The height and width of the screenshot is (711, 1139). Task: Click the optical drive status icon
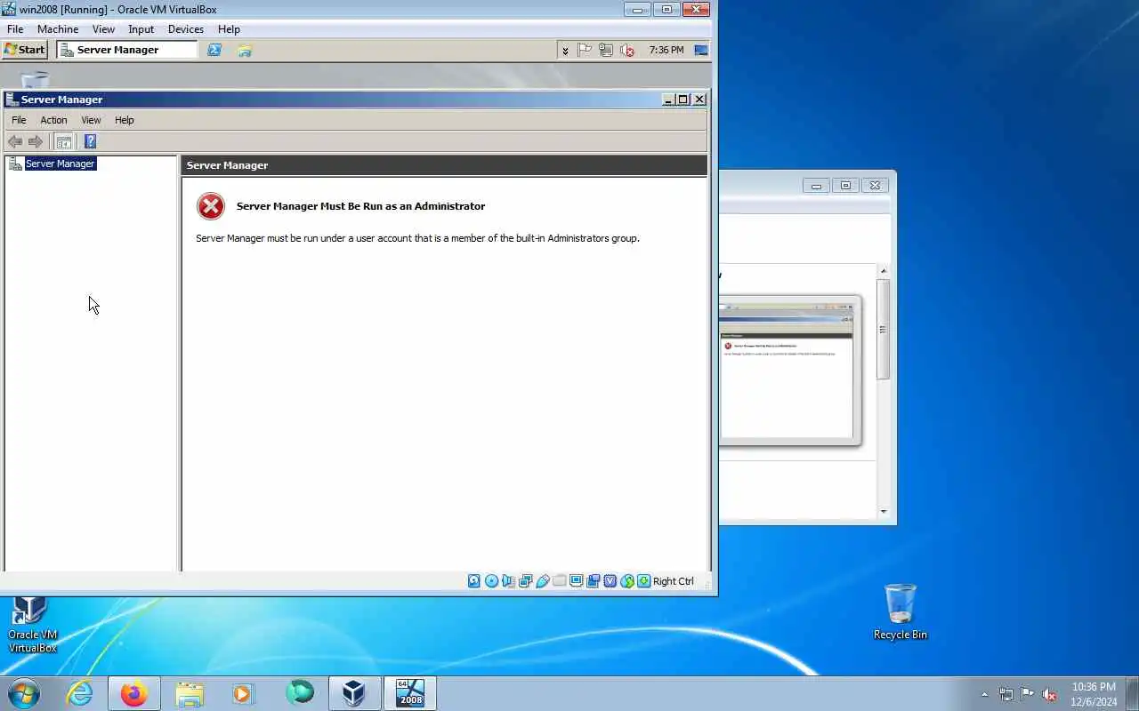491,581
